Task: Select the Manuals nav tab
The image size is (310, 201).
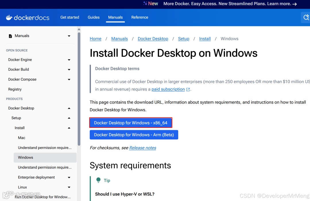Action: click(115, 17)
